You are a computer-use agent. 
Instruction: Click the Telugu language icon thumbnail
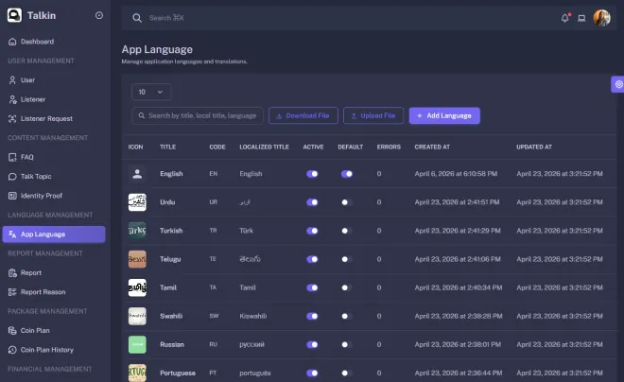pyautogui.click(x=137, y=259)
